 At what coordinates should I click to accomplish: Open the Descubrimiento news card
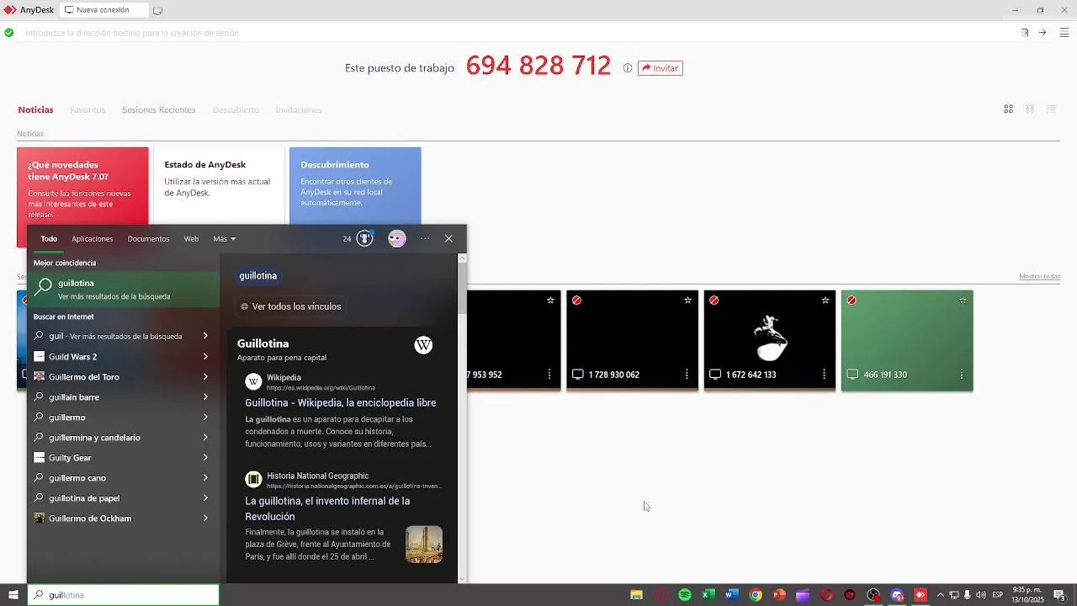[x=355, y=186]
